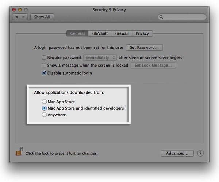Select the Mac App Store radio option

[x=44, y=102]
